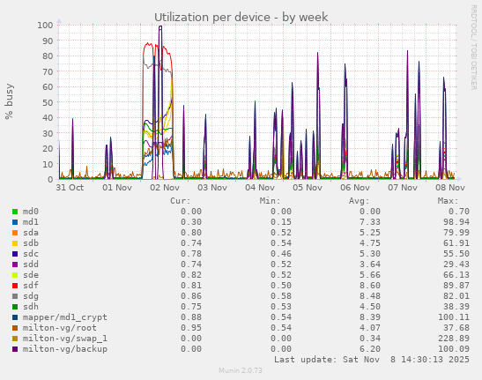Click the 50 y-axis value
The width and height of the screenshot is (482, 380).
coord(48,102)
